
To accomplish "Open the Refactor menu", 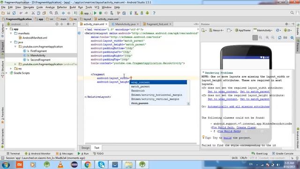I will pyautogui.click(x=62, y=8).
